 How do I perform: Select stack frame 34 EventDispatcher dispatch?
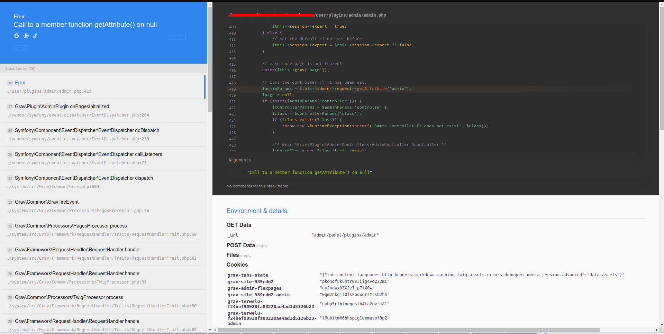103,182
